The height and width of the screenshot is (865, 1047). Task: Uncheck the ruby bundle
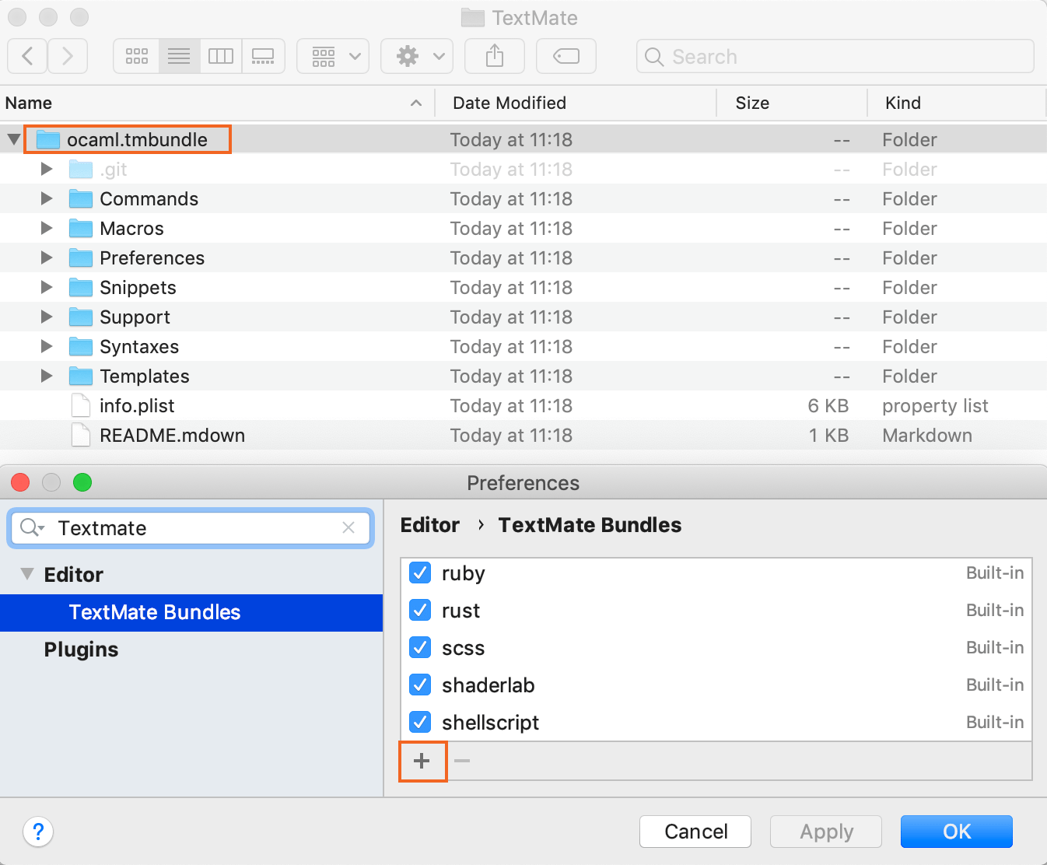click(419, 573)
